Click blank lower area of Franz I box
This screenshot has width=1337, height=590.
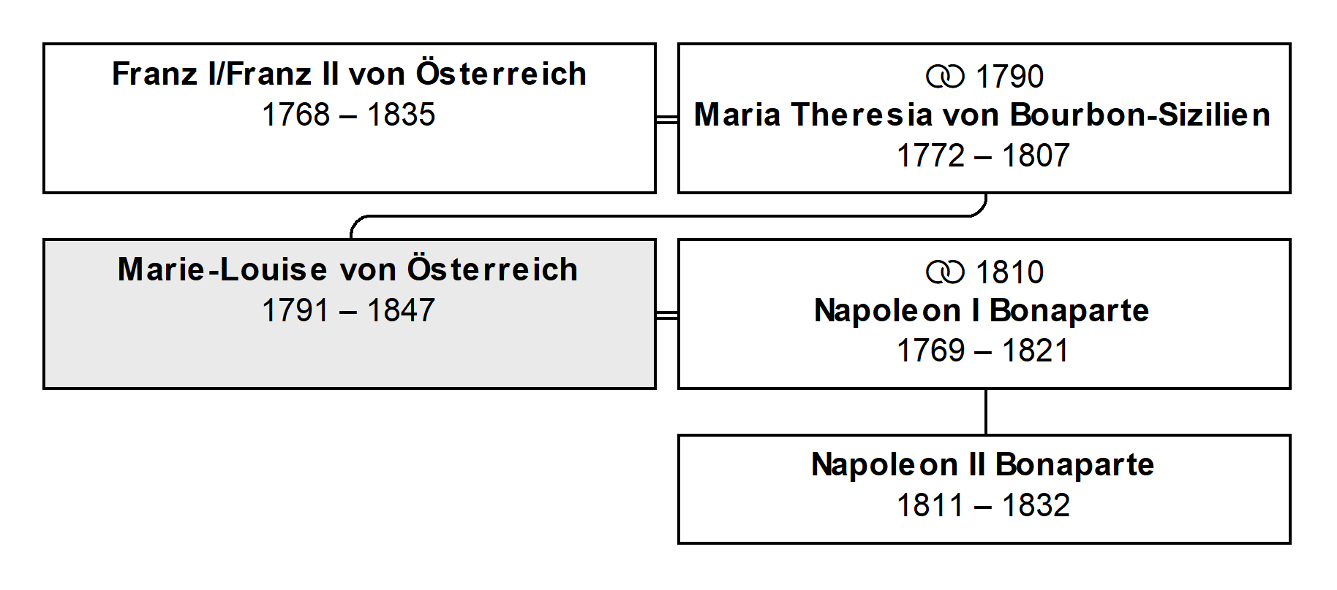tap(350, 162)
